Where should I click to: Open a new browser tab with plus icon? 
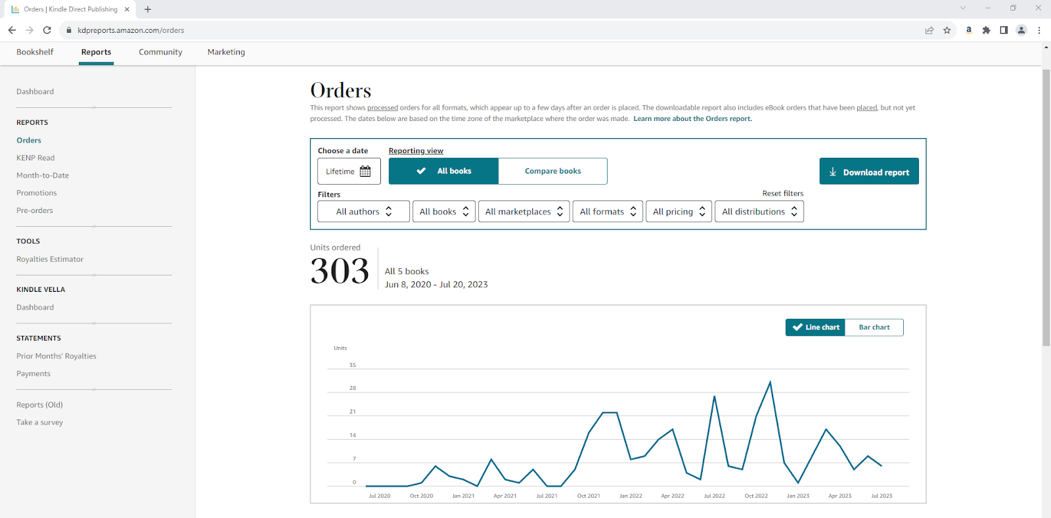point(148,9)
